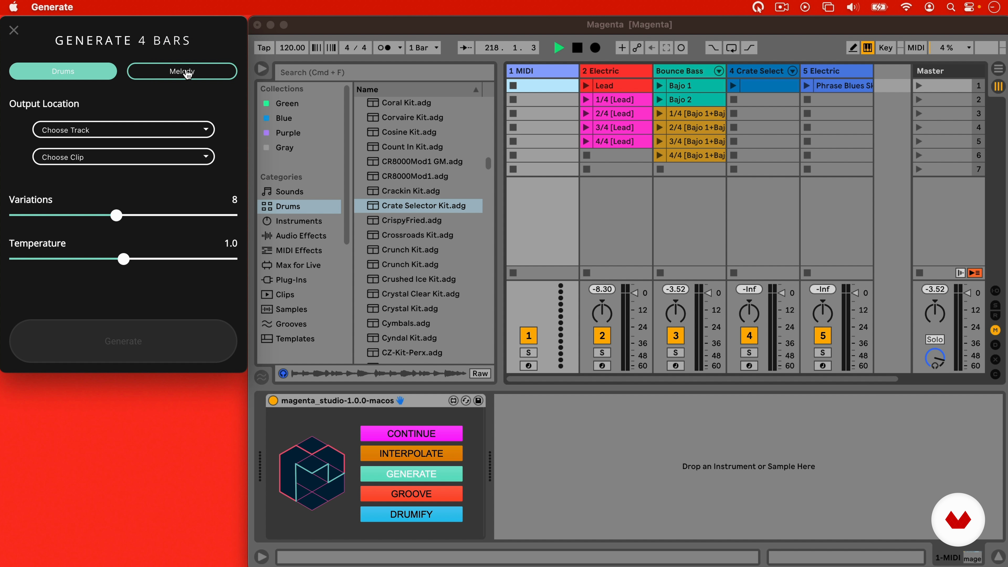Click the Search browser field
The height and width of the screenshot is (567, 1008).
coord(384,72)
